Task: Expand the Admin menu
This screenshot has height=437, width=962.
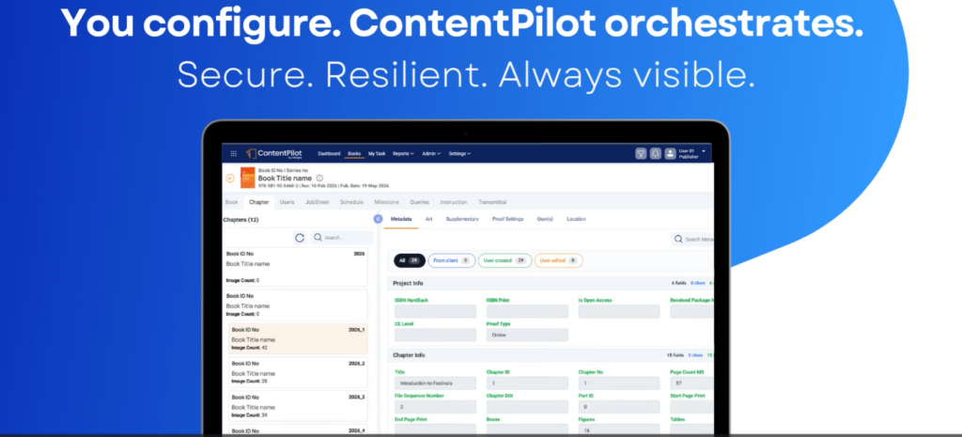Action: (x=431, y=153)
